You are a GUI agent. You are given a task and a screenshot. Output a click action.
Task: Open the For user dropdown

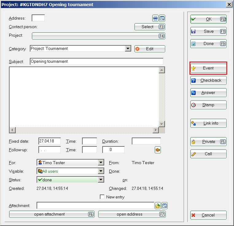click(101, 163)
